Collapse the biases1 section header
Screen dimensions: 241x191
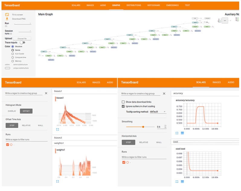pos(85,91)
